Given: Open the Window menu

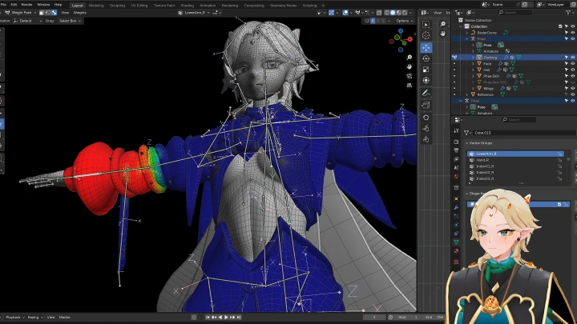Looking at the screenshot, I should coord(43,5).
